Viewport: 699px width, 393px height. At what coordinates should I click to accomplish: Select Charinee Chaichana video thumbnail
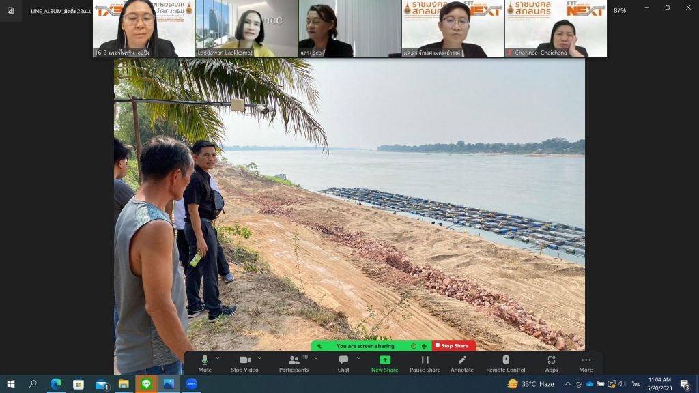tap(556, 28)
